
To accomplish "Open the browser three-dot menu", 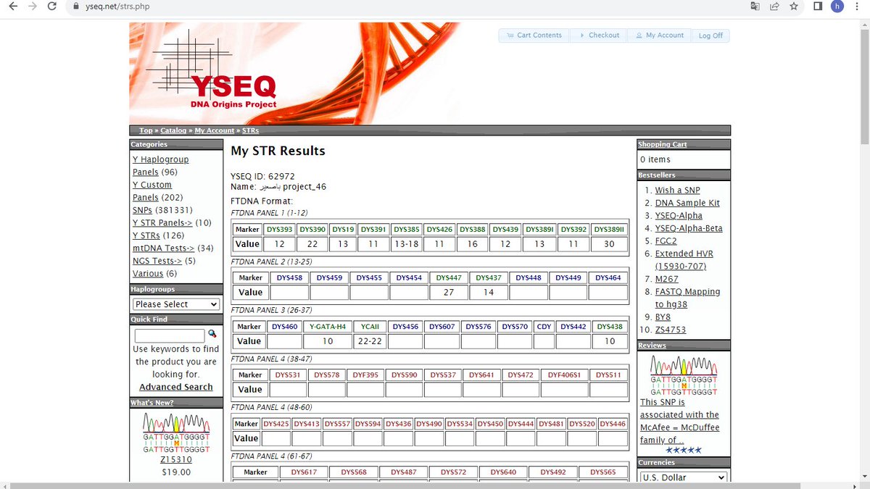I will click(858, 7).
